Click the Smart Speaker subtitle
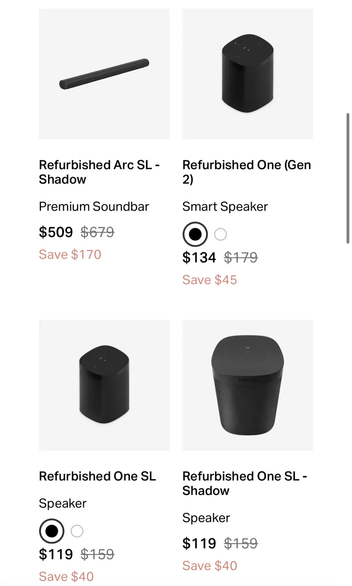 [x=225, y=206]
